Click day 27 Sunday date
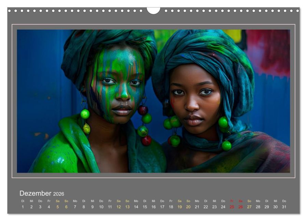This screenshot has width=307, height=221. [249, 207]
